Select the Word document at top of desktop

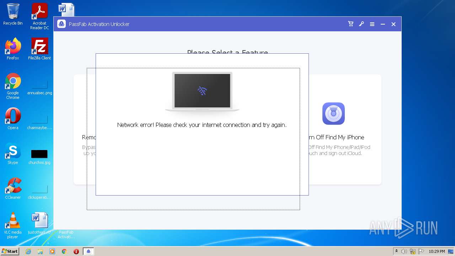pos(66,10)
